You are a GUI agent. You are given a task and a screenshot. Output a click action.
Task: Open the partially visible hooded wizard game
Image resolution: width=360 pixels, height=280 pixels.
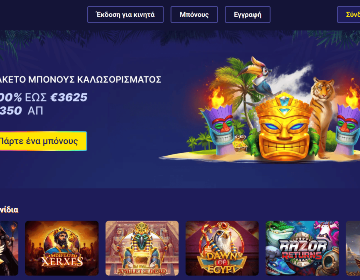pyautogui.click(x=9, y=248)
